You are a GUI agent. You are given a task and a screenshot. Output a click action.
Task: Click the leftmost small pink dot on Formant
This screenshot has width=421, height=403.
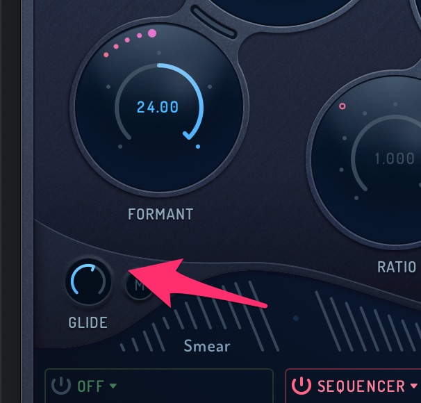106,55
